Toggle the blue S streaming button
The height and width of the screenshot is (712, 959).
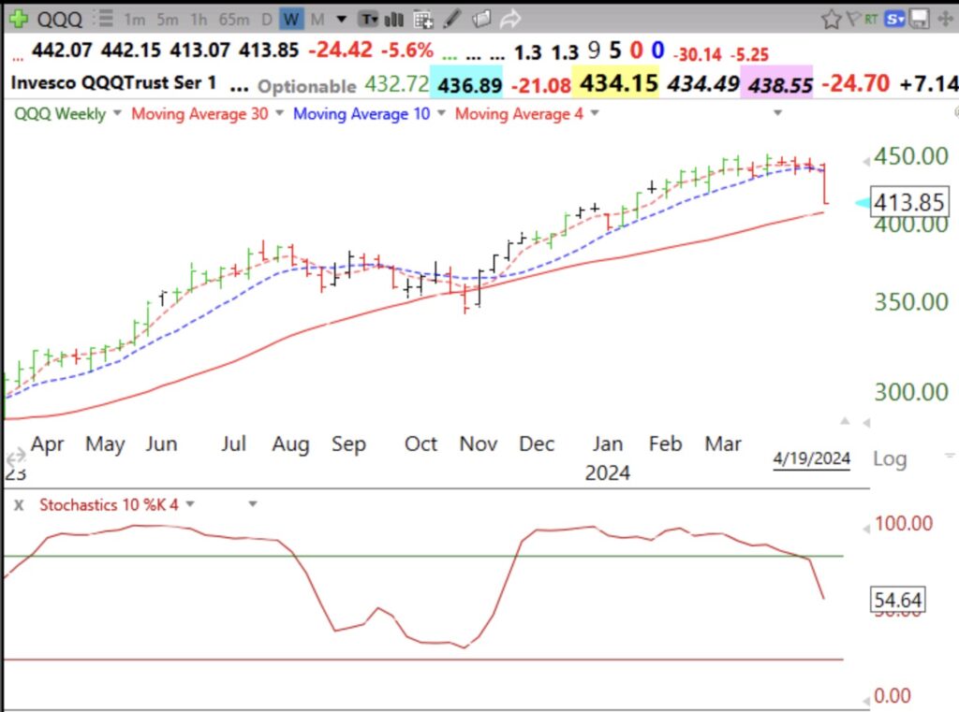(896, 19)
